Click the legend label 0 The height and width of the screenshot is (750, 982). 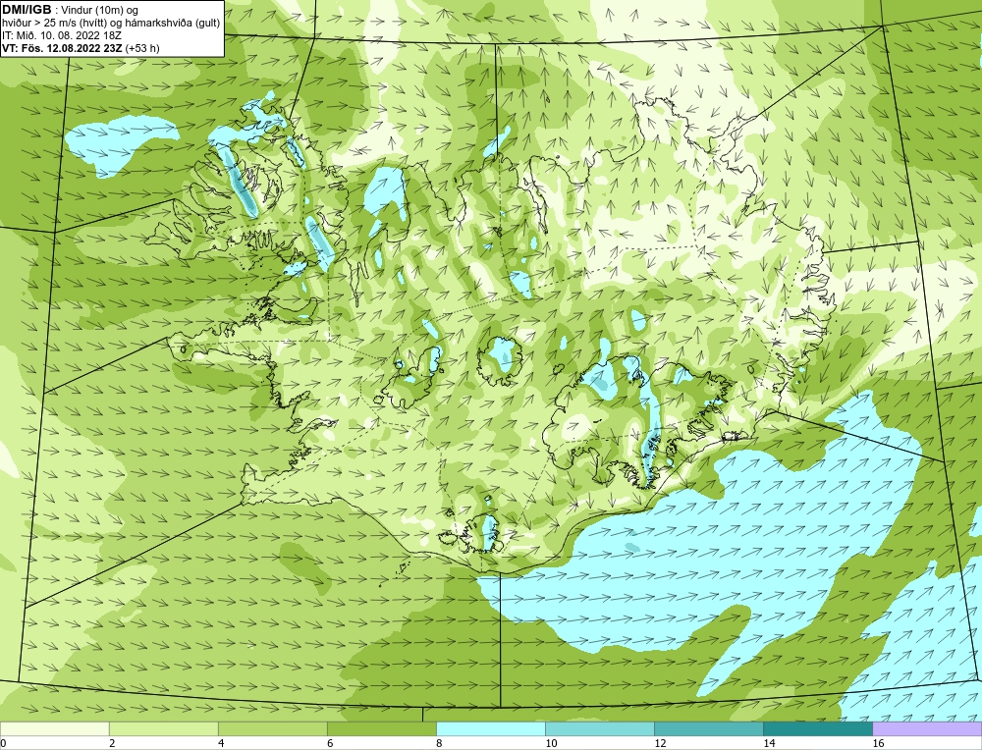pyautogui.click(x=3, y=743)
